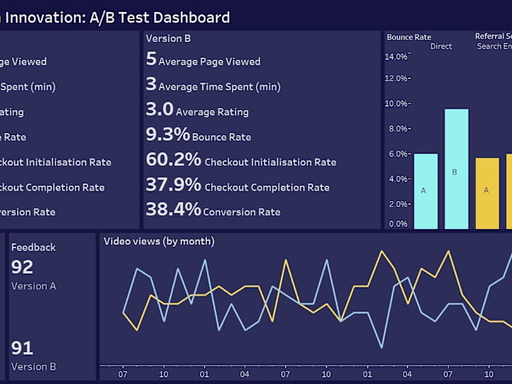Select Search Engine yellow bar A
512x384 pixels.
point(487,193)
